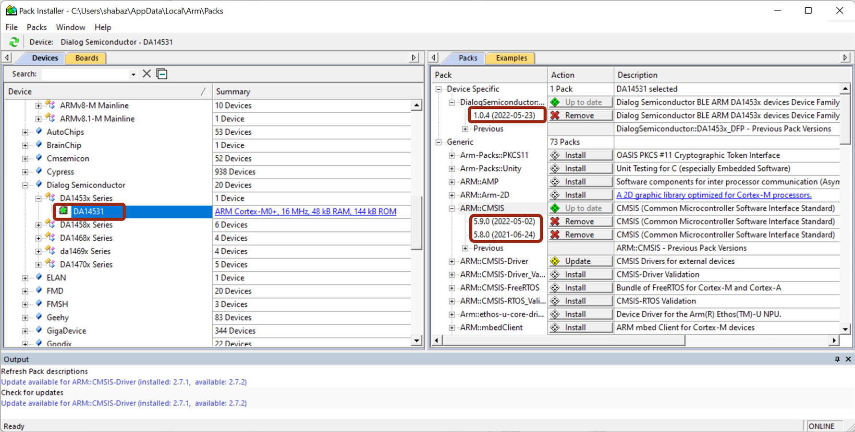855x432 pixels.
Task: Click the green refresh packs icon
Action: 14,42
